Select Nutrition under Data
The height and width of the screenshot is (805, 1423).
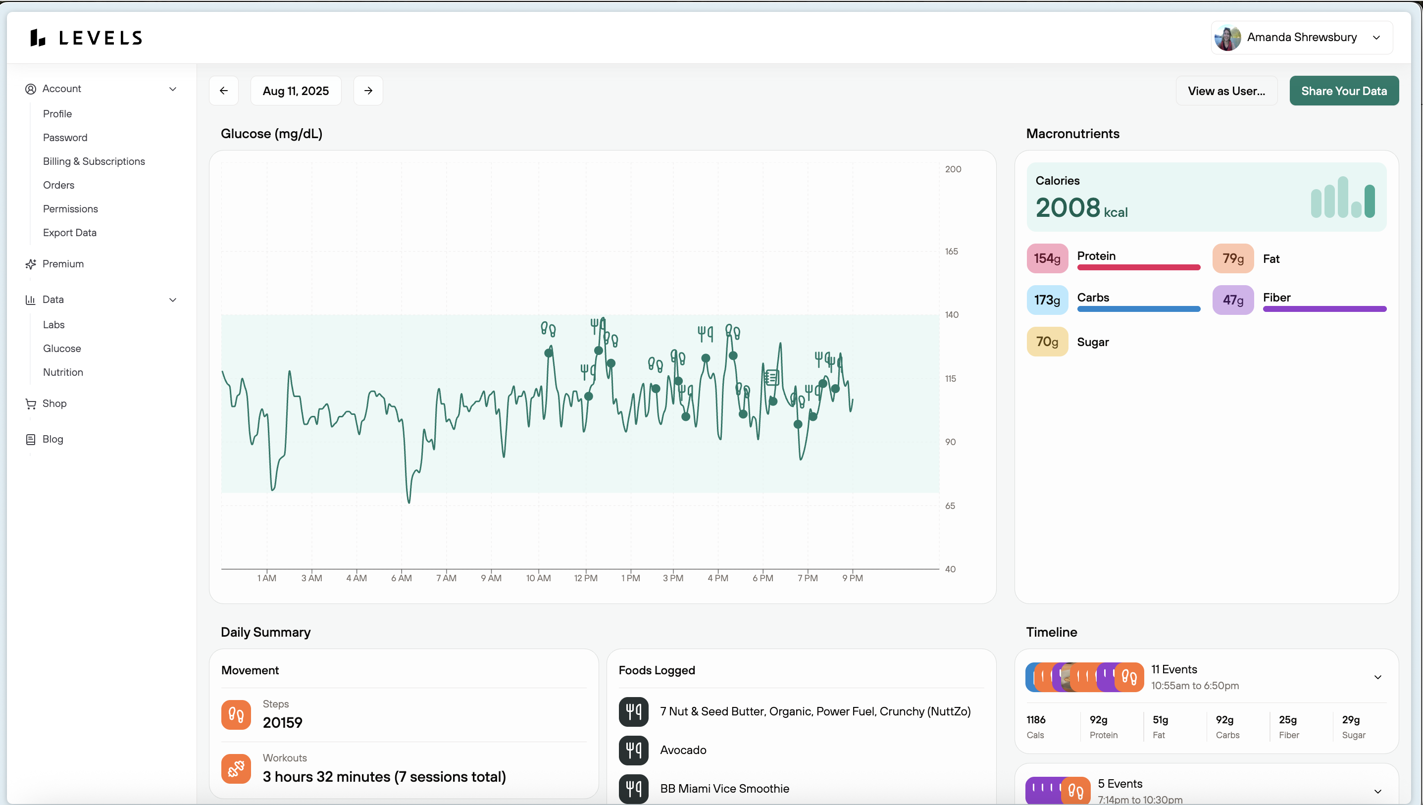[x=63, y=372]
